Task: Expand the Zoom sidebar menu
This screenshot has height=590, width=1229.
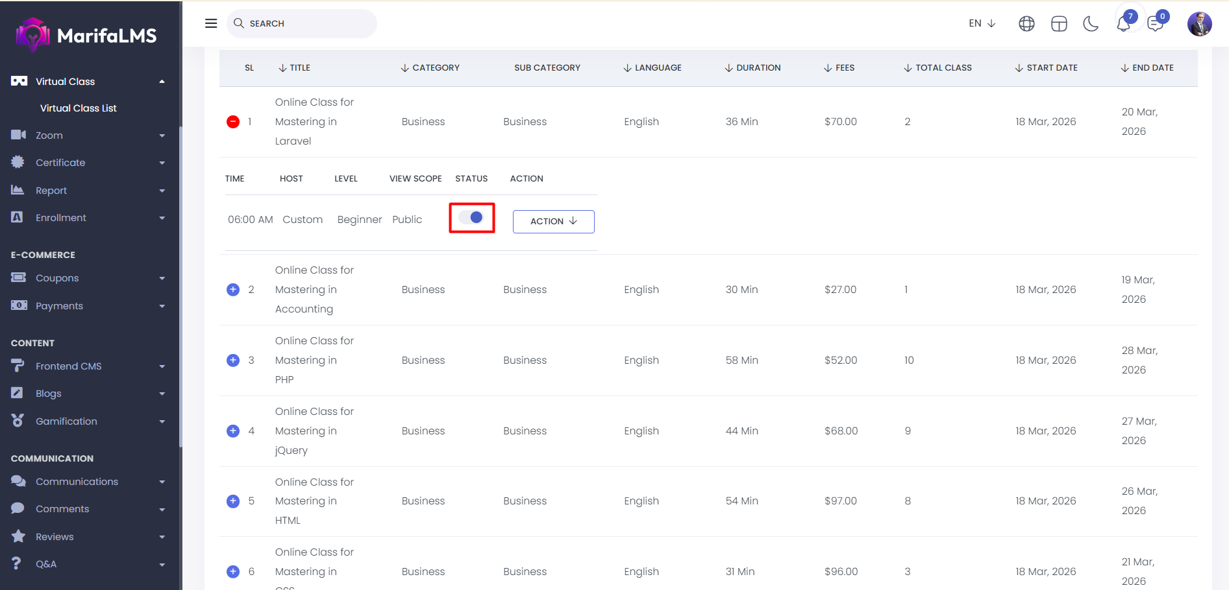Action: point(88,136)
